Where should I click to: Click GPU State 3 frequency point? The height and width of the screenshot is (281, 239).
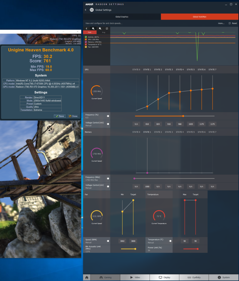[169, 93]
